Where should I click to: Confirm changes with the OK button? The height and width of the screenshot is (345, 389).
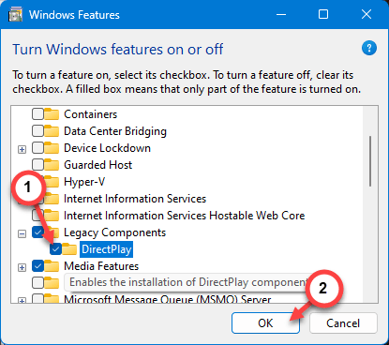pyautogui.click(x=265, y=323)
